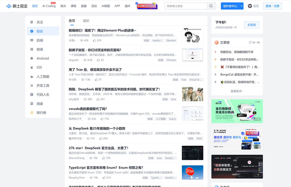Open the 活动 nav item
The image size is (291, 187).
pyautogui.click(x=94, y=6)
